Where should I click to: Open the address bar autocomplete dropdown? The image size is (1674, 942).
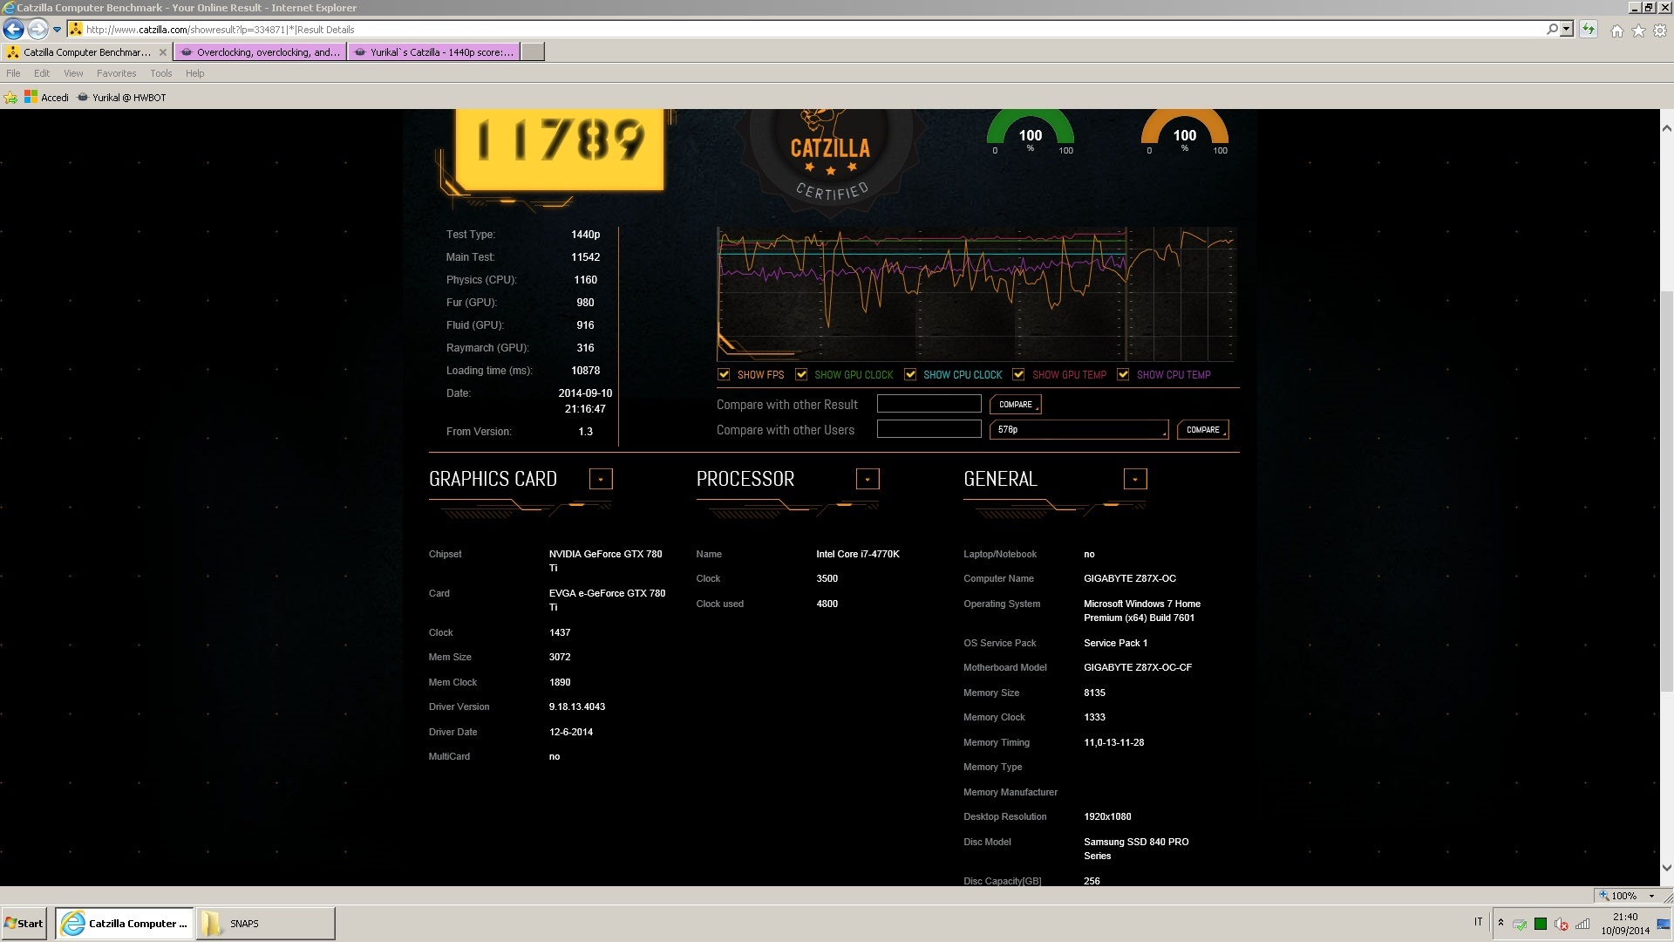point(1567,29)
